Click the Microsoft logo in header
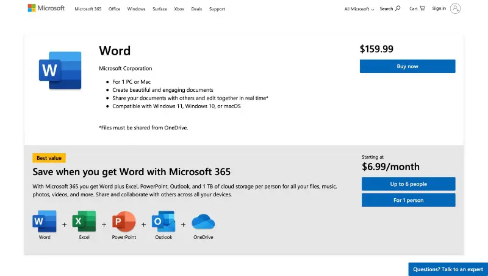 pos(46,9)
